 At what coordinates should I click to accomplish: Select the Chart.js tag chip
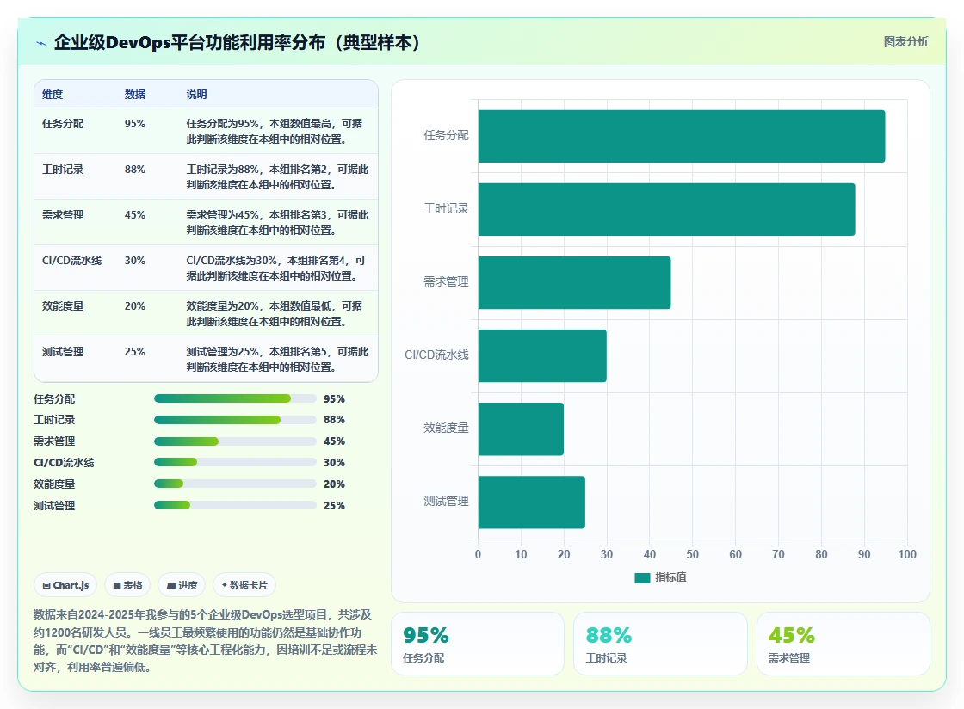click(x=65, y=585)
